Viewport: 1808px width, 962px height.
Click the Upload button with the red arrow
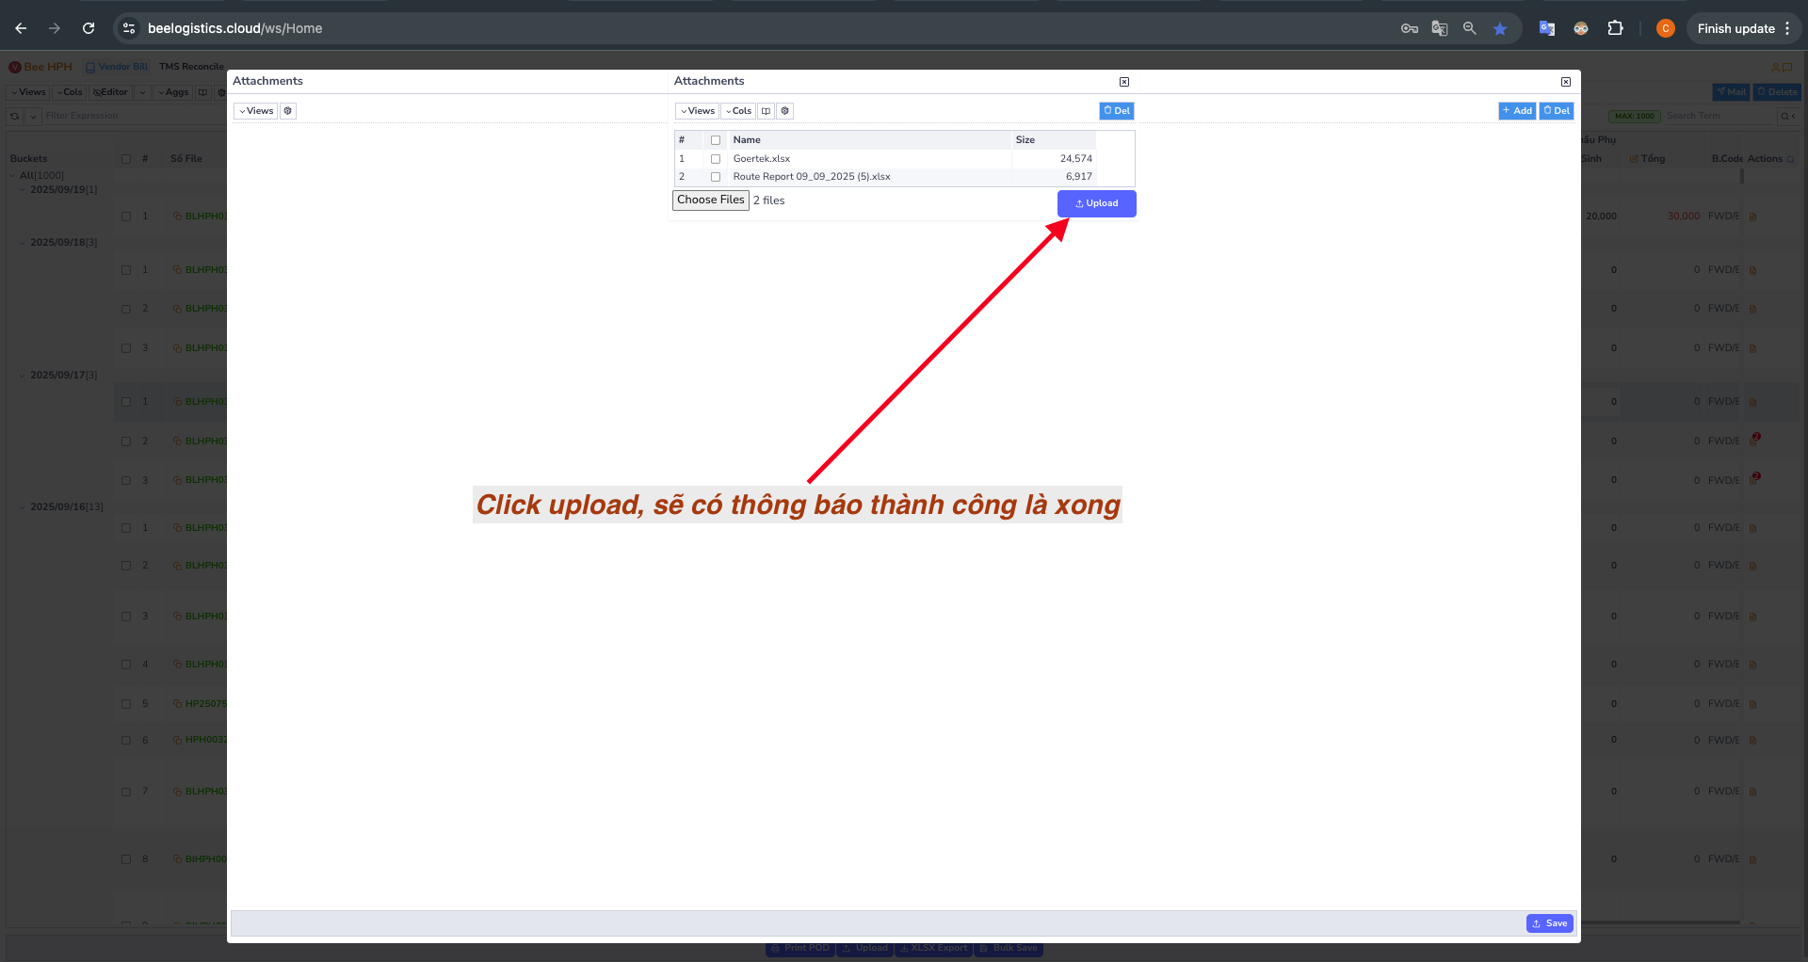click(x=1096, y=203)
